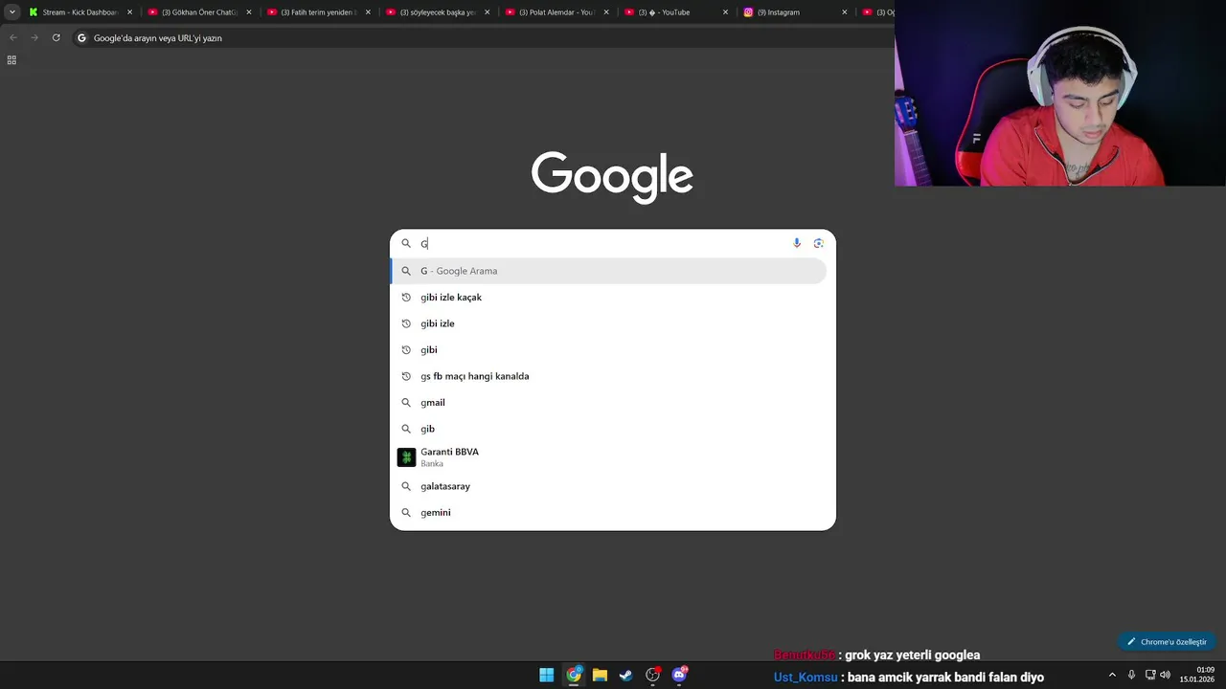1226x689 pixels.
Task: Open the apps grid in bookmarks bar
Action: point(11,59)
